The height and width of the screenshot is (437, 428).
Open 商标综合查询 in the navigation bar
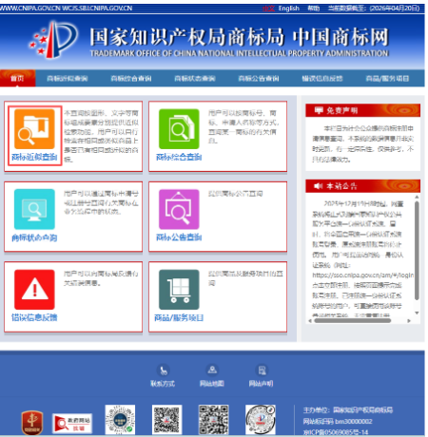[x=131, y=78]
